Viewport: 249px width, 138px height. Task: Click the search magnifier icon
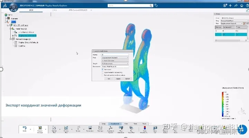pyautogui.click(x=151, y=6)
